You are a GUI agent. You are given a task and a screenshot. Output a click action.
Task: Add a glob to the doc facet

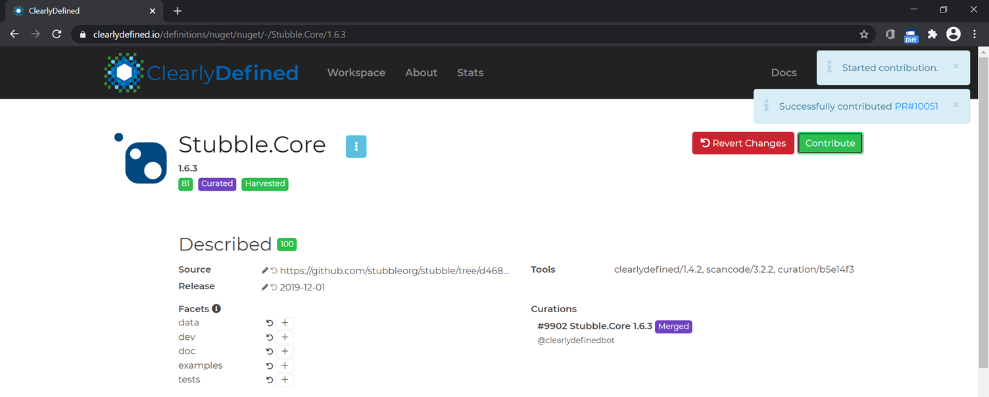pyautogui.click(x=285, y=351)
